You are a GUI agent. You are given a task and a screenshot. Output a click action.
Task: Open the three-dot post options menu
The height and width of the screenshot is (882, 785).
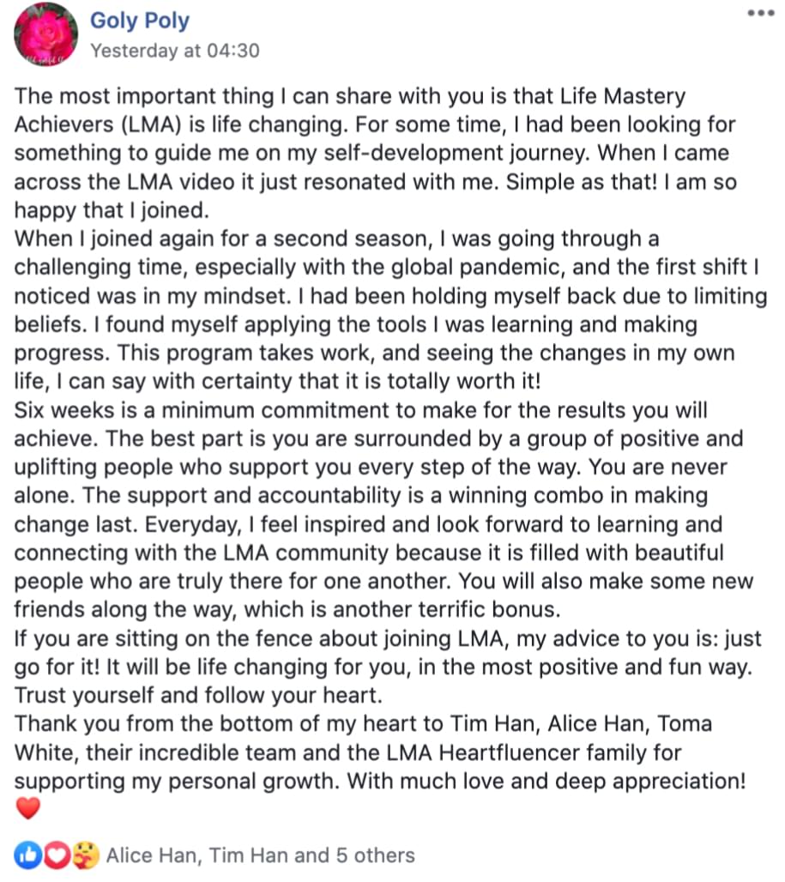pos(760,13)
